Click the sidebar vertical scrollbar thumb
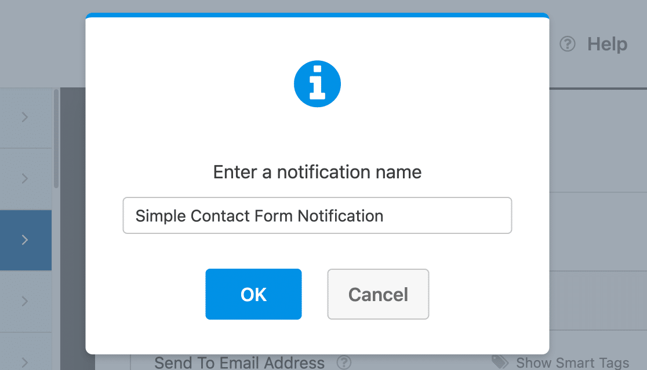The image size is (647, 370). (x=56, y=139)
